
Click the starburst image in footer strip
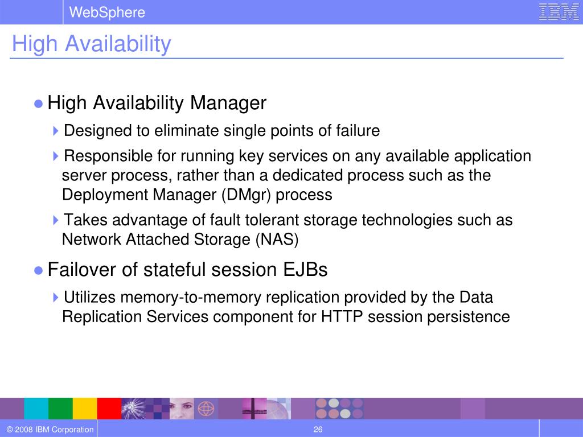(133, 409)
